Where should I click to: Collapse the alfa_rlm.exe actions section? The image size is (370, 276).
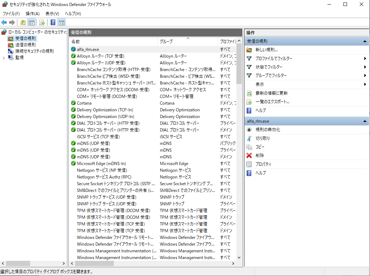[x=365, y=121]
